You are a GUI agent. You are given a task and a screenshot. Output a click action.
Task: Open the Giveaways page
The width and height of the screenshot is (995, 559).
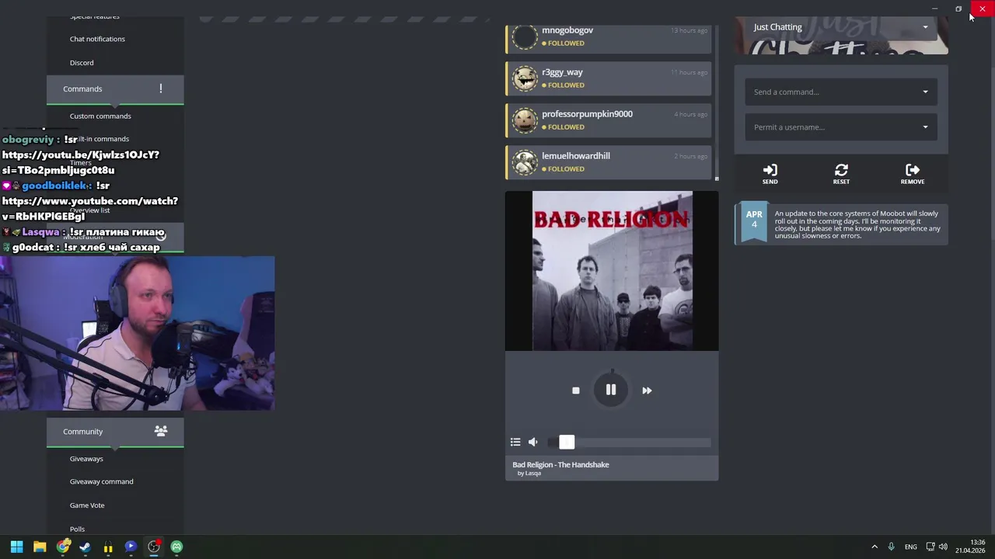pyautogui.click(x=86, y=459)
